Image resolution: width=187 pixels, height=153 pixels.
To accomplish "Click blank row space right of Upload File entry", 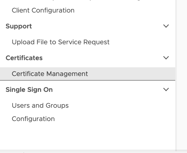I will tap(138, 42).
